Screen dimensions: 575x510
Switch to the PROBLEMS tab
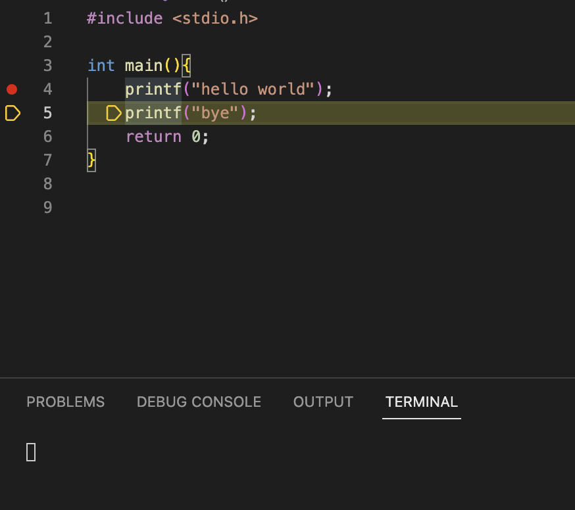pos(66,402)
